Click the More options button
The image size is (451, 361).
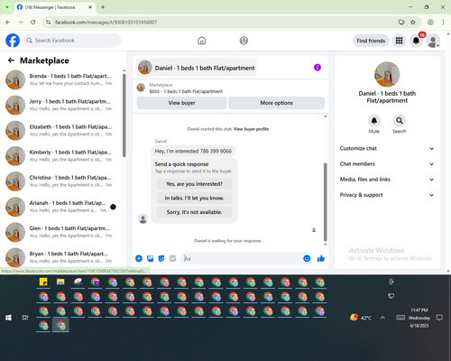[x=276, y=103]
